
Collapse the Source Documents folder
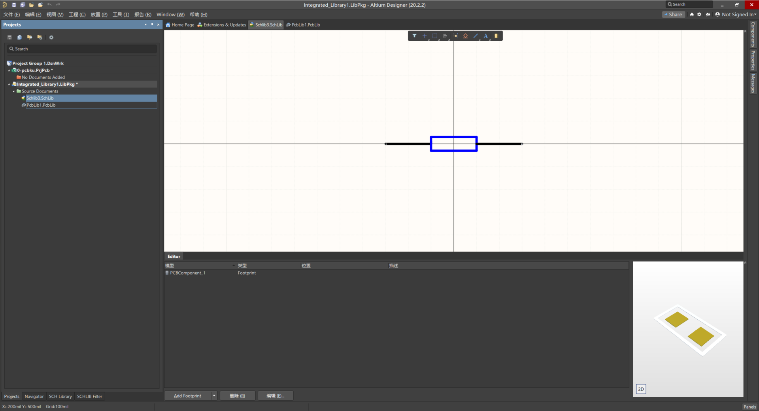point(14,91)
